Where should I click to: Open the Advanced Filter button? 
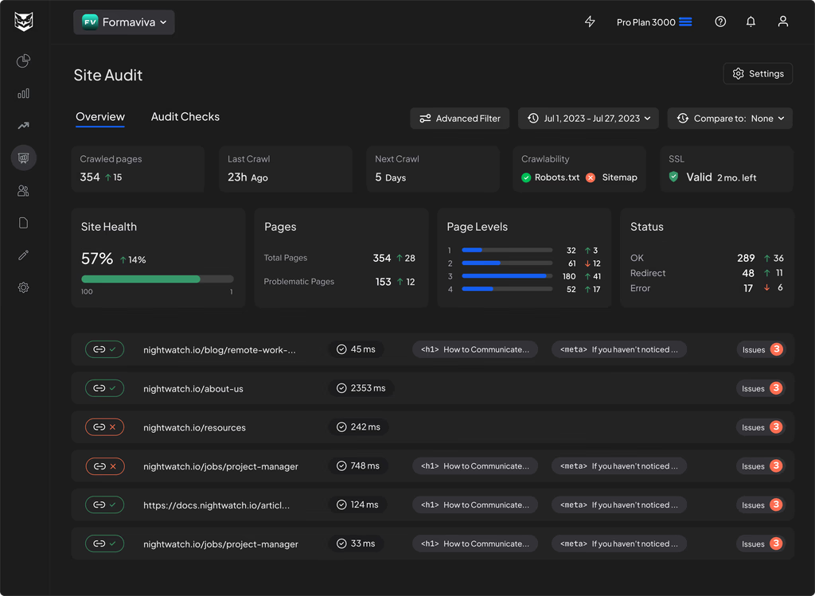point(459,119)
